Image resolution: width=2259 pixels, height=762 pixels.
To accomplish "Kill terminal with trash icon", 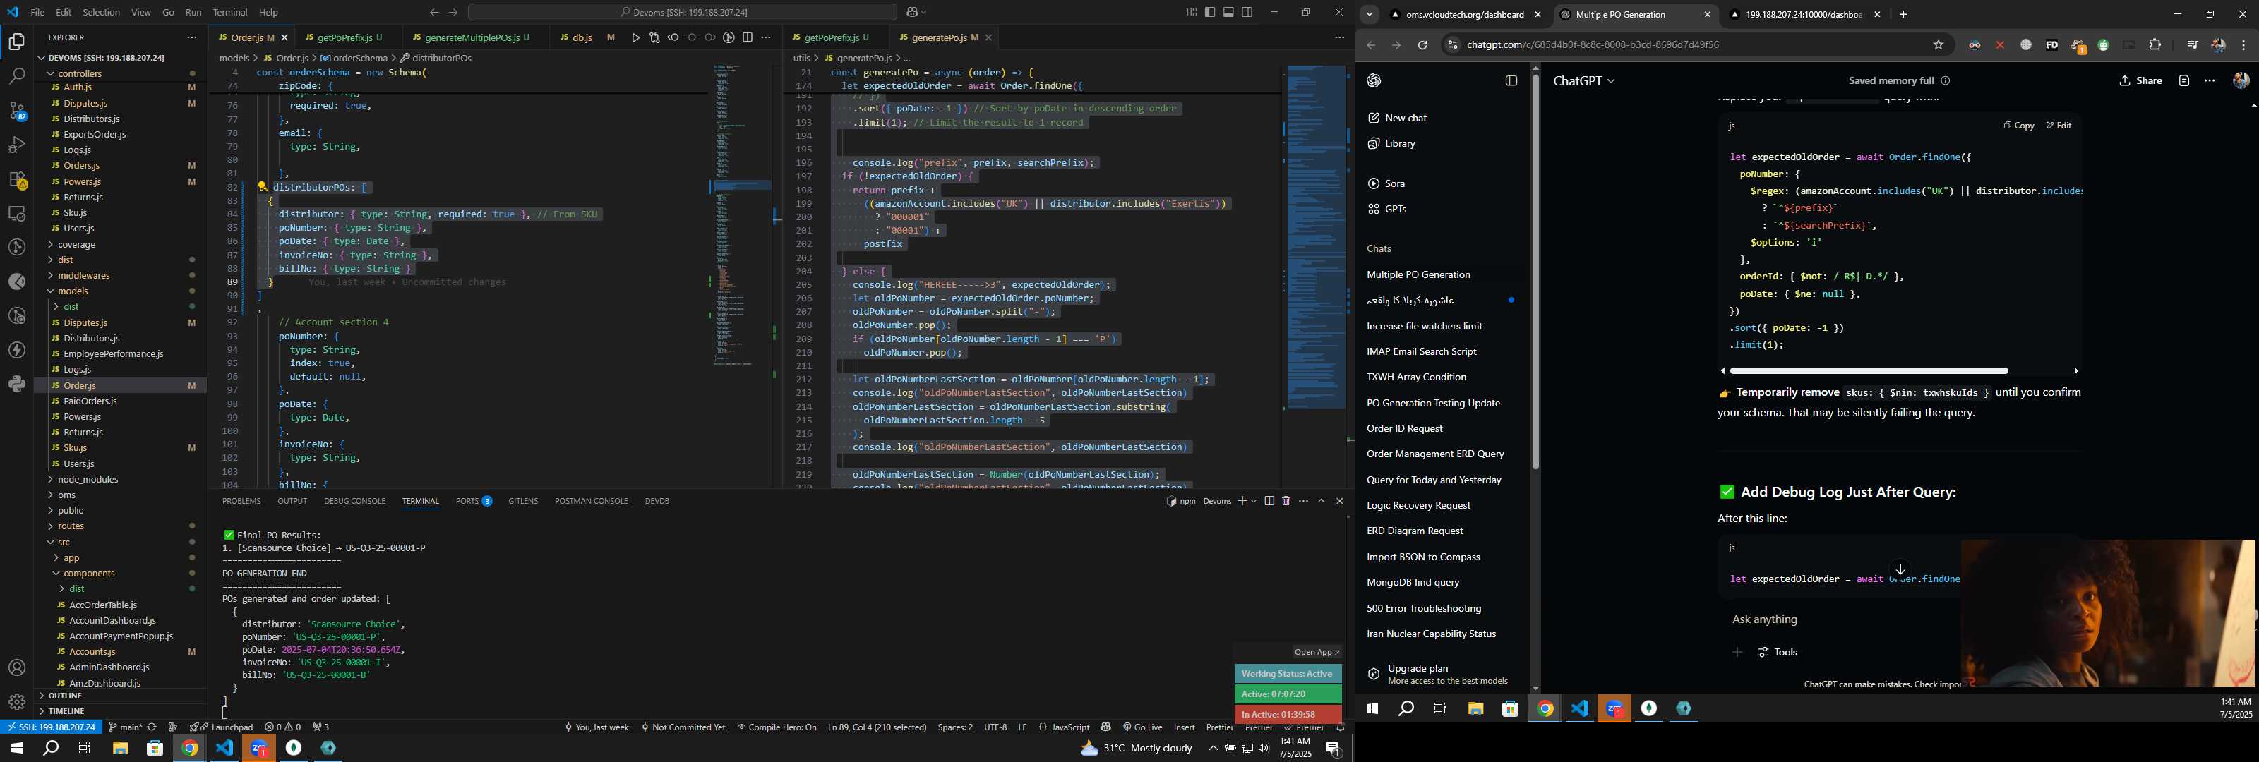I will point(1286,501).
